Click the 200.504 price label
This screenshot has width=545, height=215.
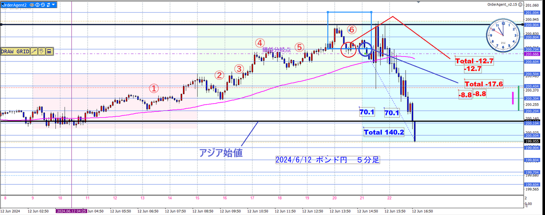click(x=532, y=74)
